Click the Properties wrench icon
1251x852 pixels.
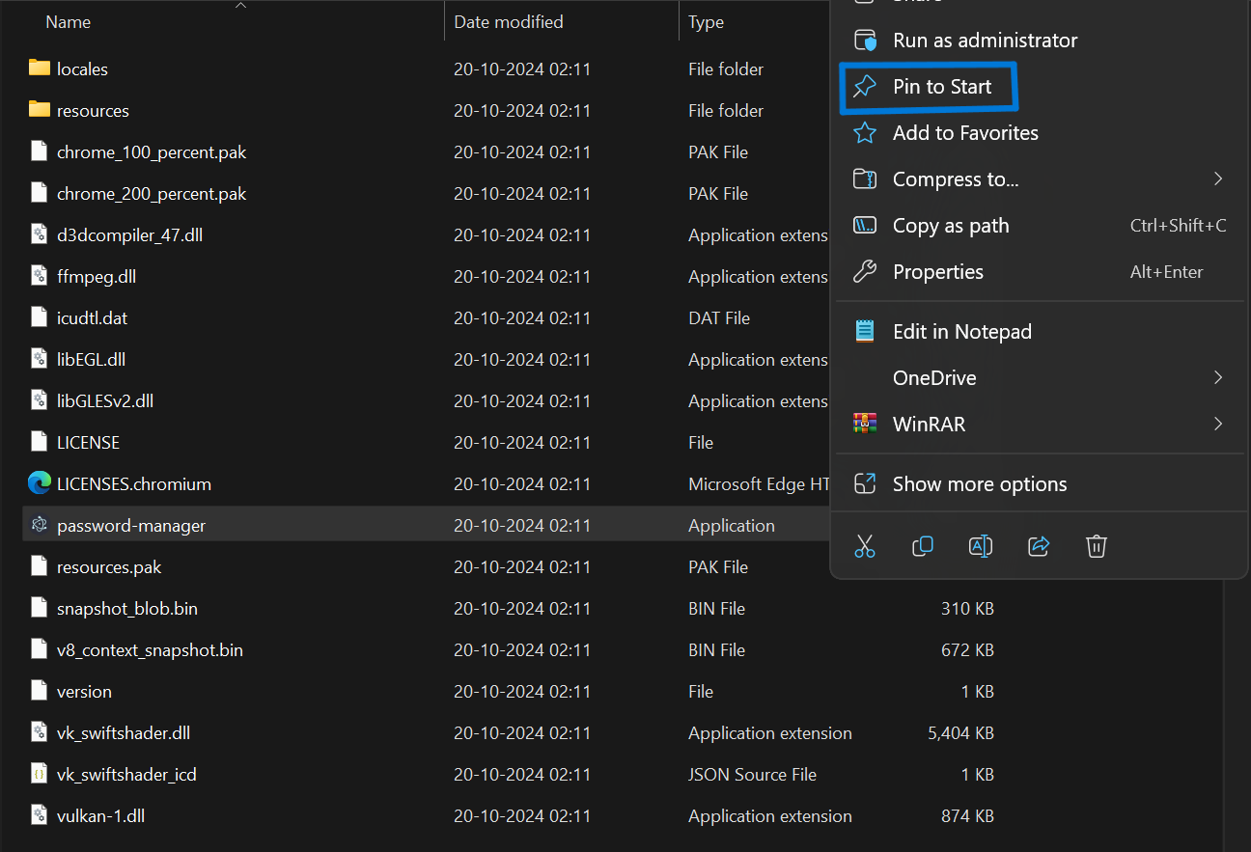[865, 272]
